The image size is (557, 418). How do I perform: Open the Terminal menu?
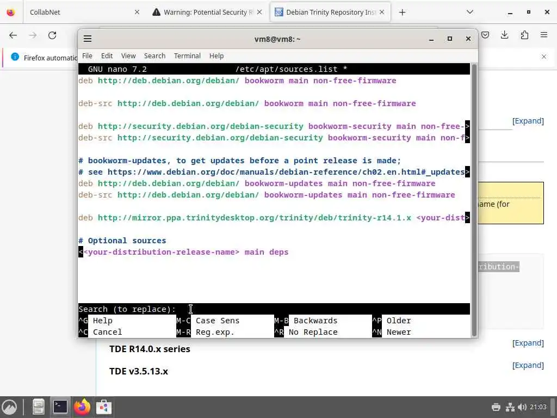[x=187, y=56]
